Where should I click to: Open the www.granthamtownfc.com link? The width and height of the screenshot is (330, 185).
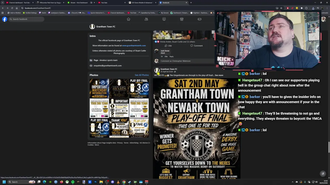pyautogui.click(x=134, y=45)
